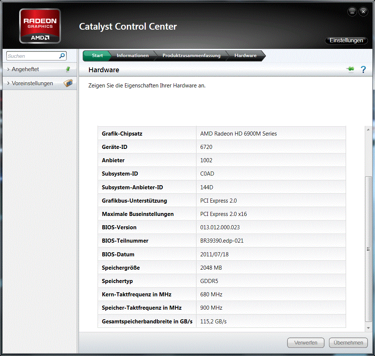The image size is (375, 356).
Task: Click the hardware list scrollbar thumb
Action: (368, 249)
